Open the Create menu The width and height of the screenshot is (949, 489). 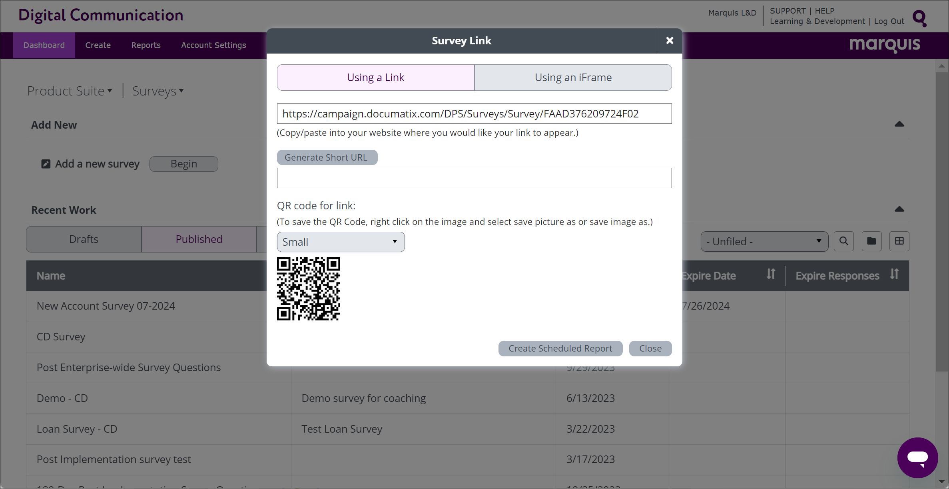[98, 45]
